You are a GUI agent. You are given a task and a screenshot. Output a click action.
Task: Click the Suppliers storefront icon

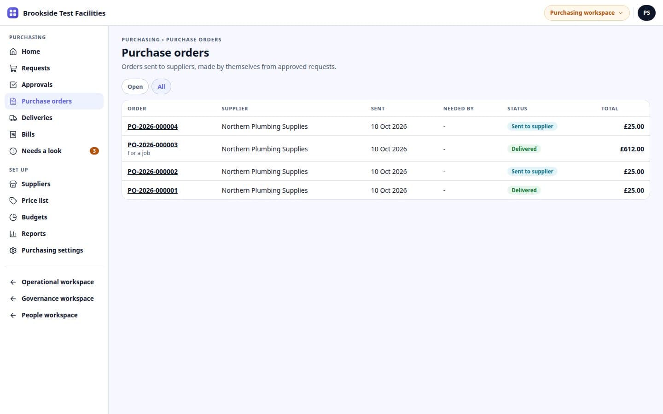pyautogui.click(x=13, y=184)
